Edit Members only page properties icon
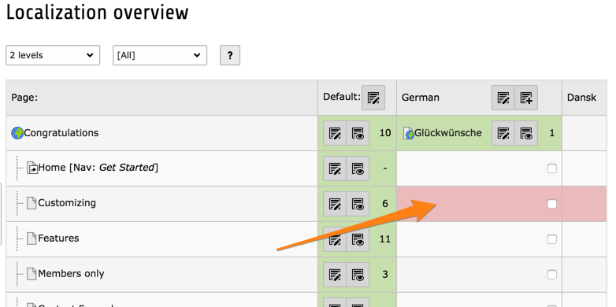Viewport: 616px width, 307px height. point(335,275)
